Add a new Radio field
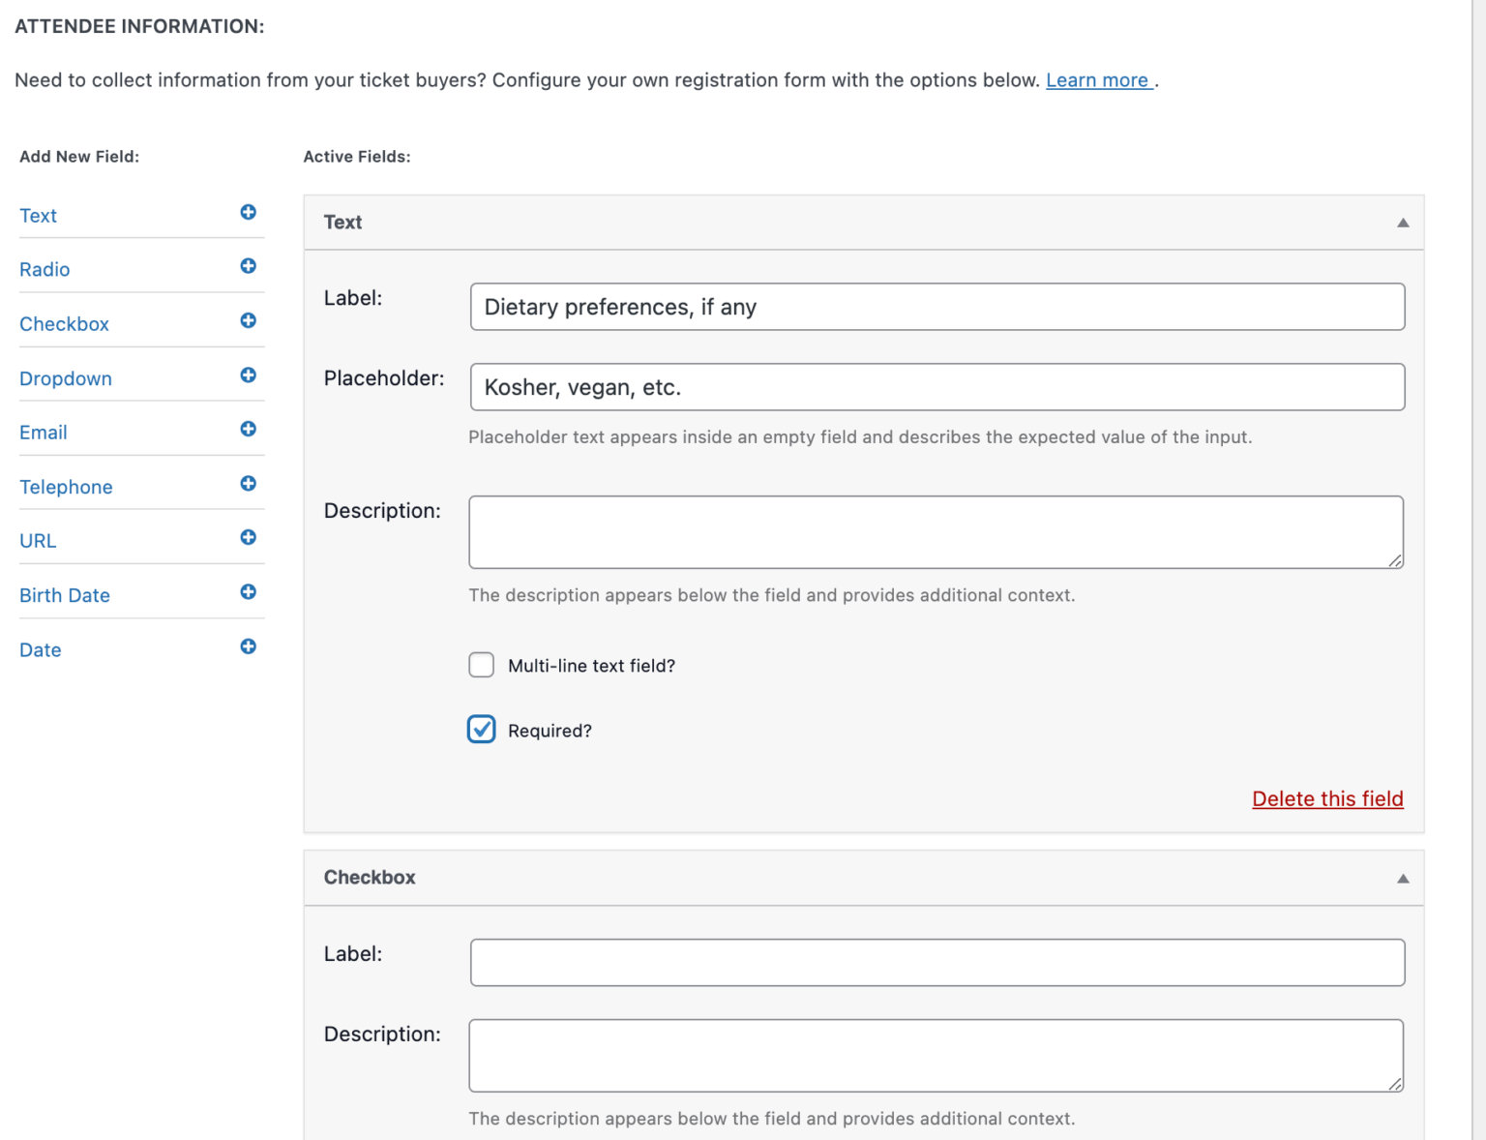Viewport: 1486px width, 1140px height. (x=249, y=266)
